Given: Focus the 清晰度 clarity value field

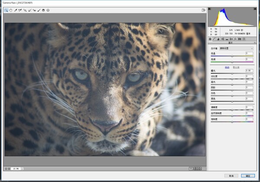Looking at the screenshot, I should tap(250, 107).
